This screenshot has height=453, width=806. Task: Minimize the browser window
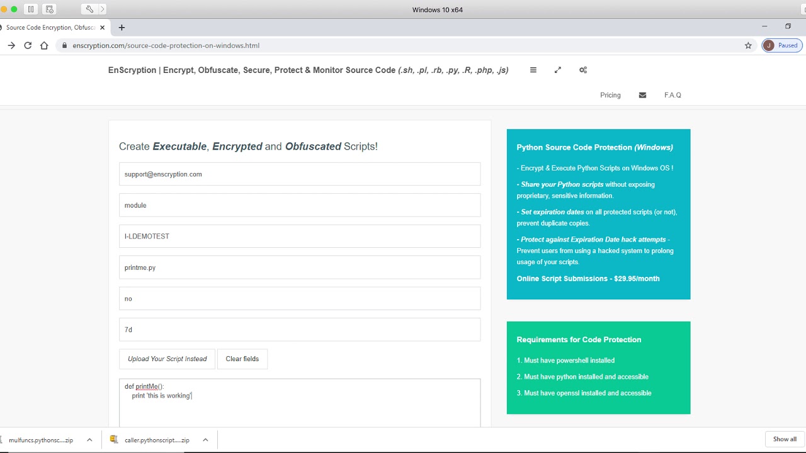(x=764, y=26)
